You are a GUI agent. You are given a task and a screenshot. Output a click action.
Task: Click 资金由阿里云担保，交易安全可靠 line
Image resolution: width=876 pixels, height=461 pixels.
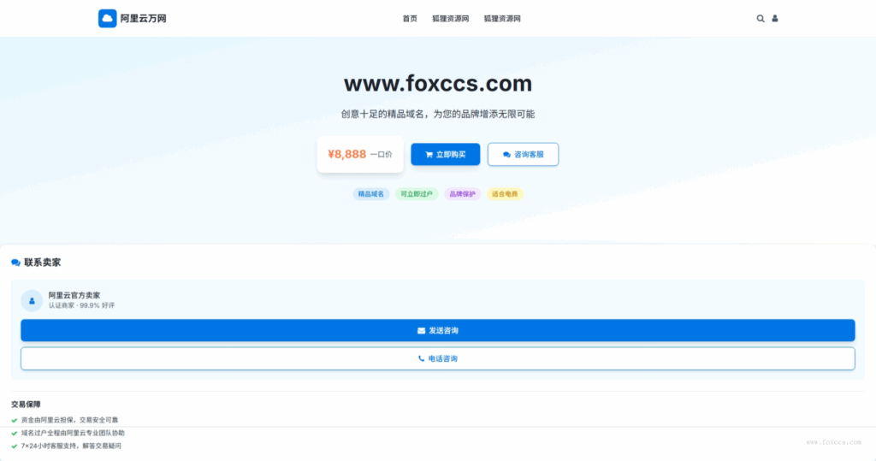pos(70,420)
